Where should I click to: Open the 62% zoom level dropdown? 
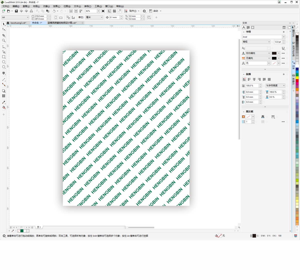click(98, 11)
